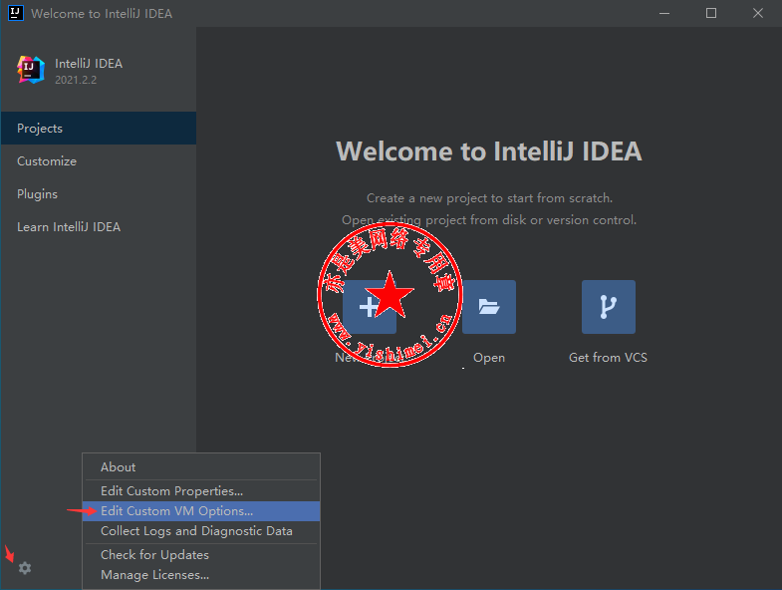Click the Get from VCS branch icon

pos(609,307)
